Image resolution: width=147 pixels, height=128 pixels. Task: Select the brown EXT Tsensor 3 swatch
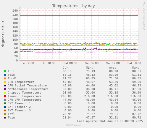5,110
